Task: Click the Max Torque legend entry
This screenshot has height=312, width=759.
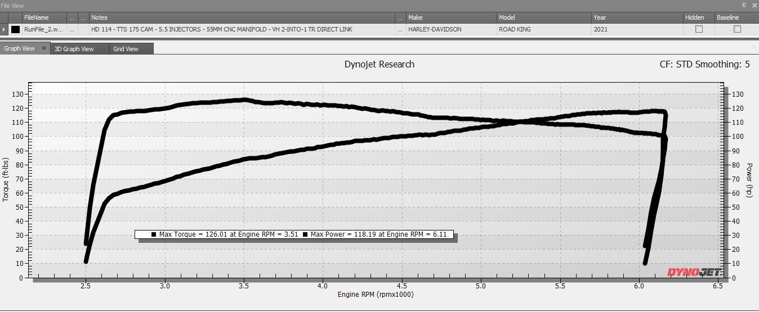Action: 225,234
